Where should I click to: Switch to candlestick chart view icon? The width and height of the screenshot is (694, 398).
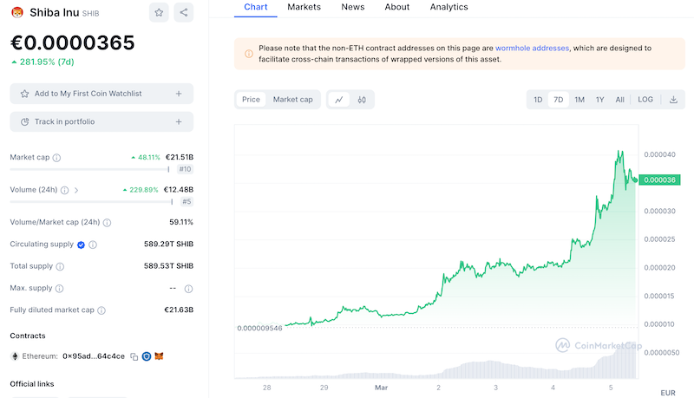coord(362,100)
